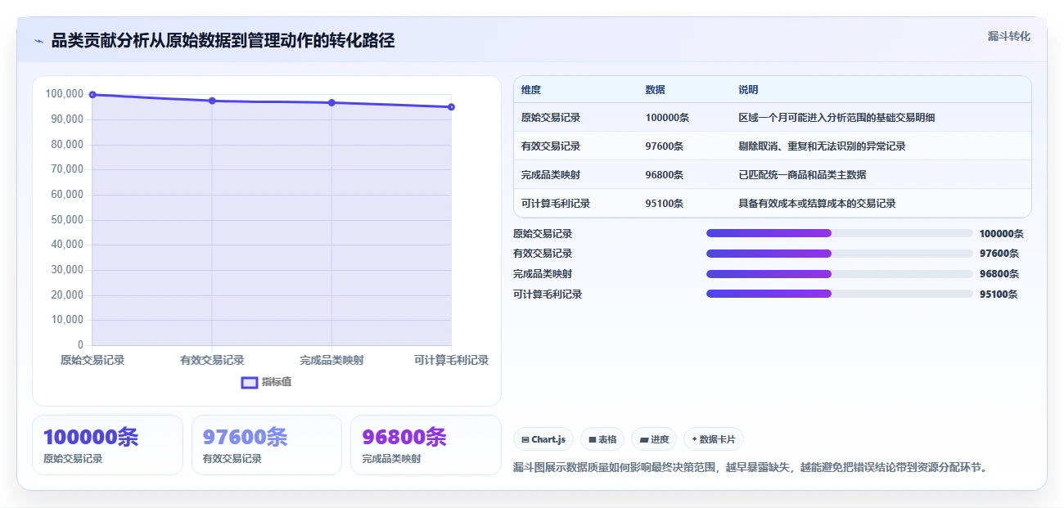
Task: Click the 完成品类映射 x-axis label
Action: click(331, 360)
